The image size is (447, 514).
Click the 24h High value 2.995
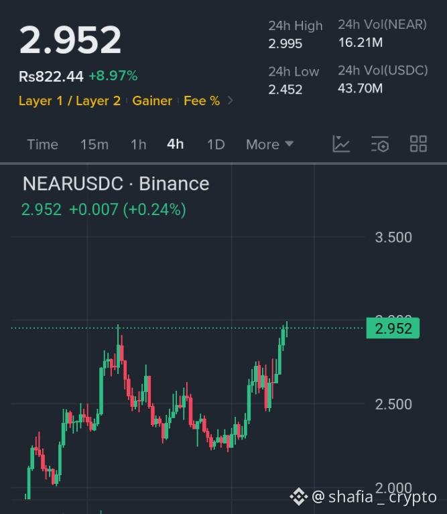point(285,44)
